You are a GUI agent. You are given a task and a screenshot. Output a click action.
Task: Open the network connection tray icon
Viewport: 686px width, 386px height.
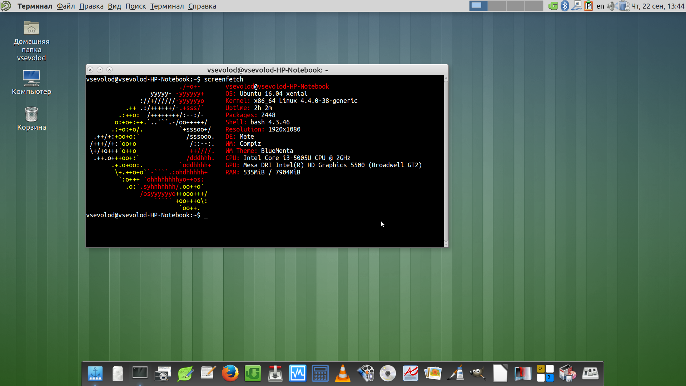[576, 6]
